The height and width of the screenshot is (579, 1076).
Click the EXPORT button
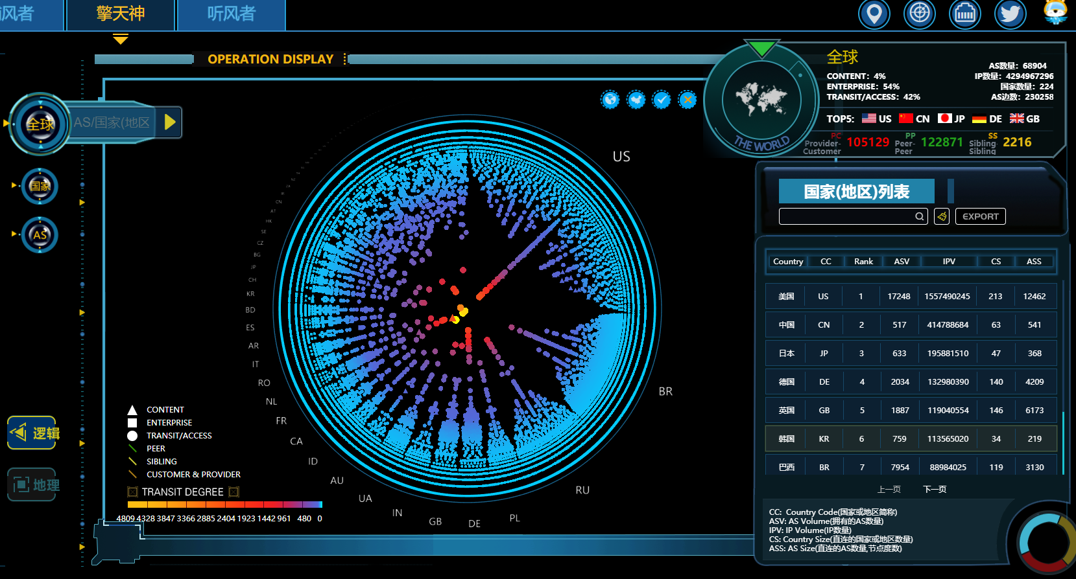(x=981, y=216)
